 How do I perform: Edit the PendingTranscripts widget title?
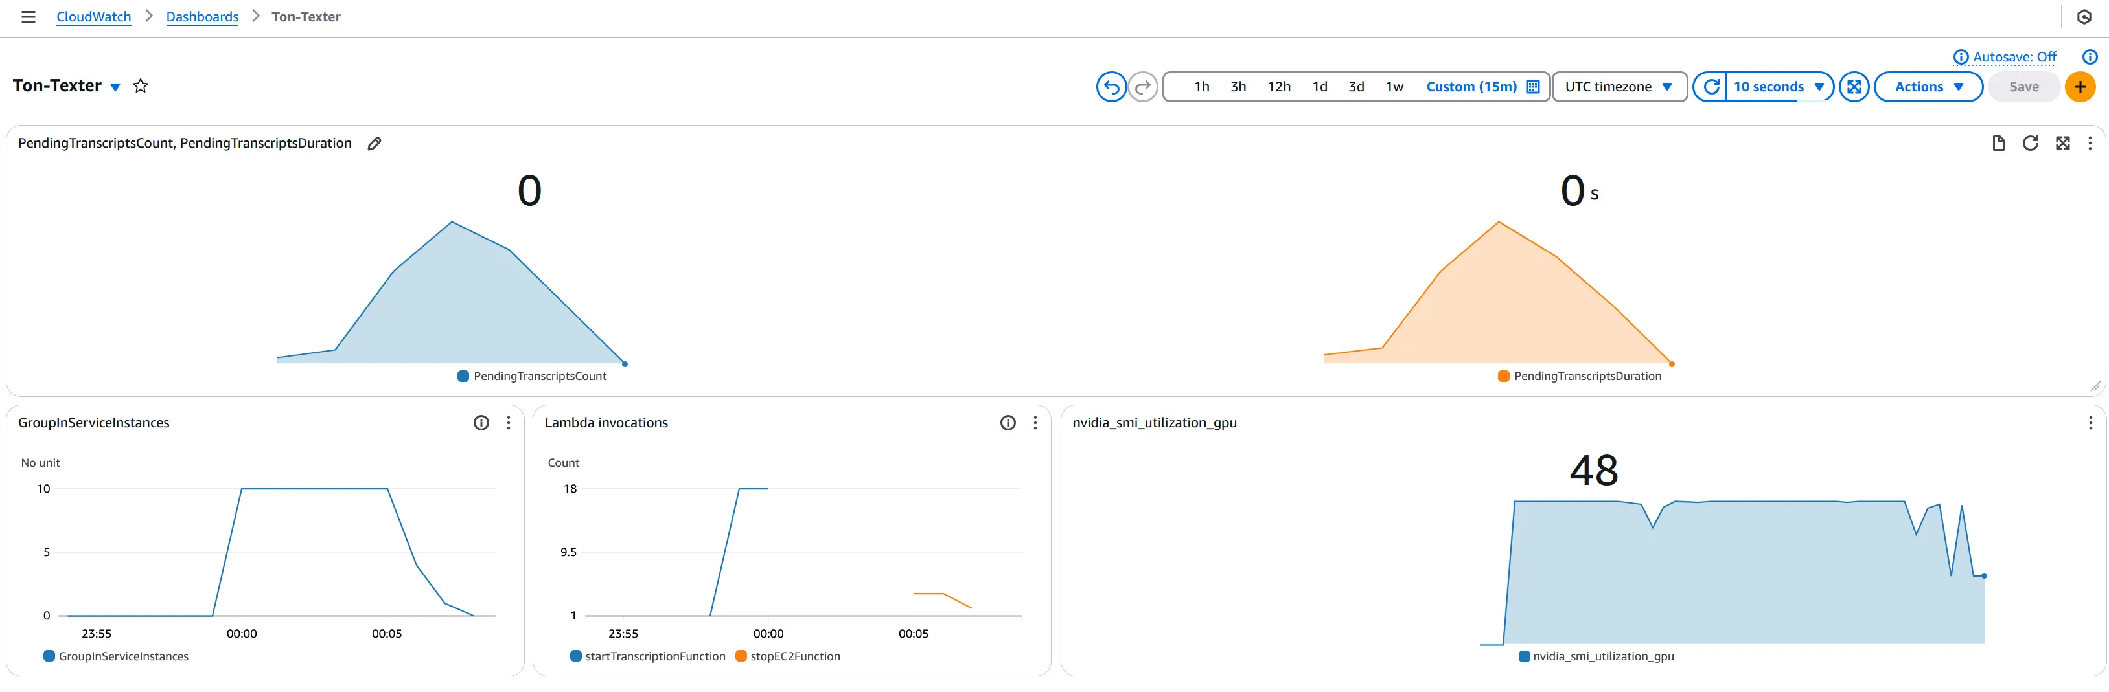pyautogui.click(x=374, y=144)
